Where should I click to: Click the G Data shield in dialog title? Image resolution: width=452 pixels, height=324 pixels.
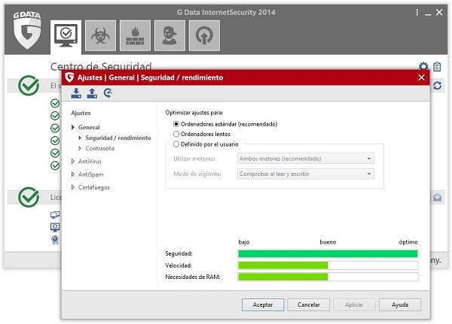click(x=69, y=77)
